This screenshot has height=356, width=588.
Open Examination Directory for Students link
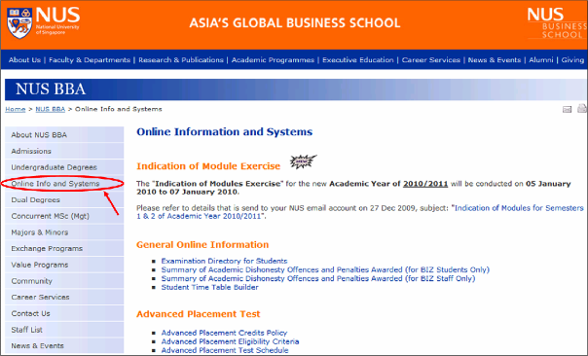click(x=224, y=261)
